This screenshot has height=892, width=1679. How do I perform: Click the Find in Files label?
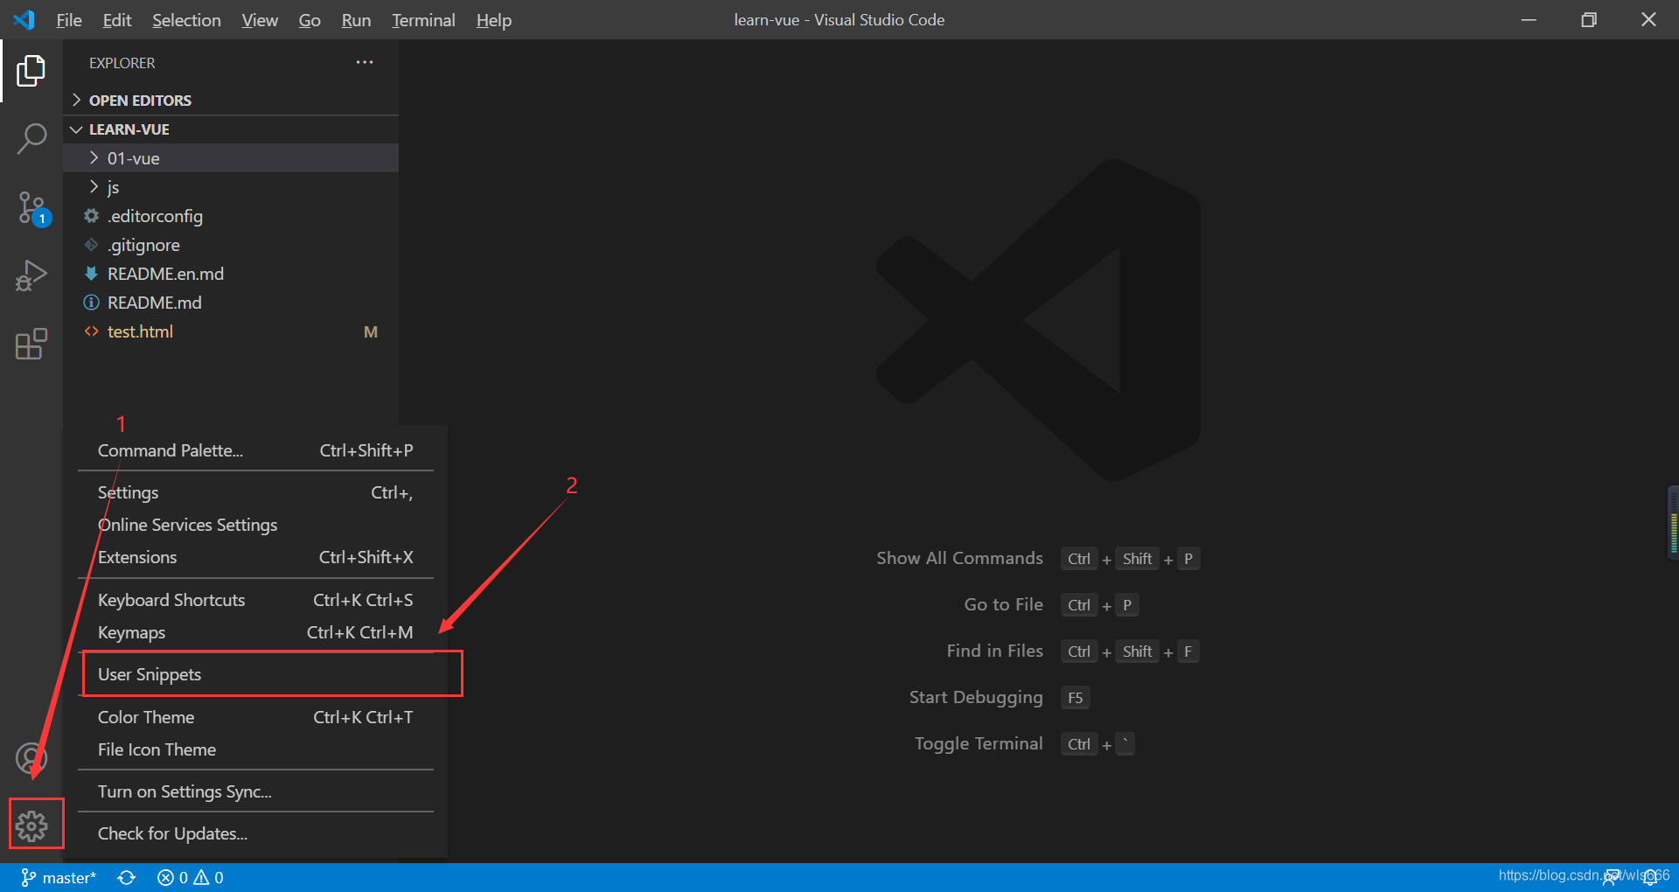click(x=994, y=651)
